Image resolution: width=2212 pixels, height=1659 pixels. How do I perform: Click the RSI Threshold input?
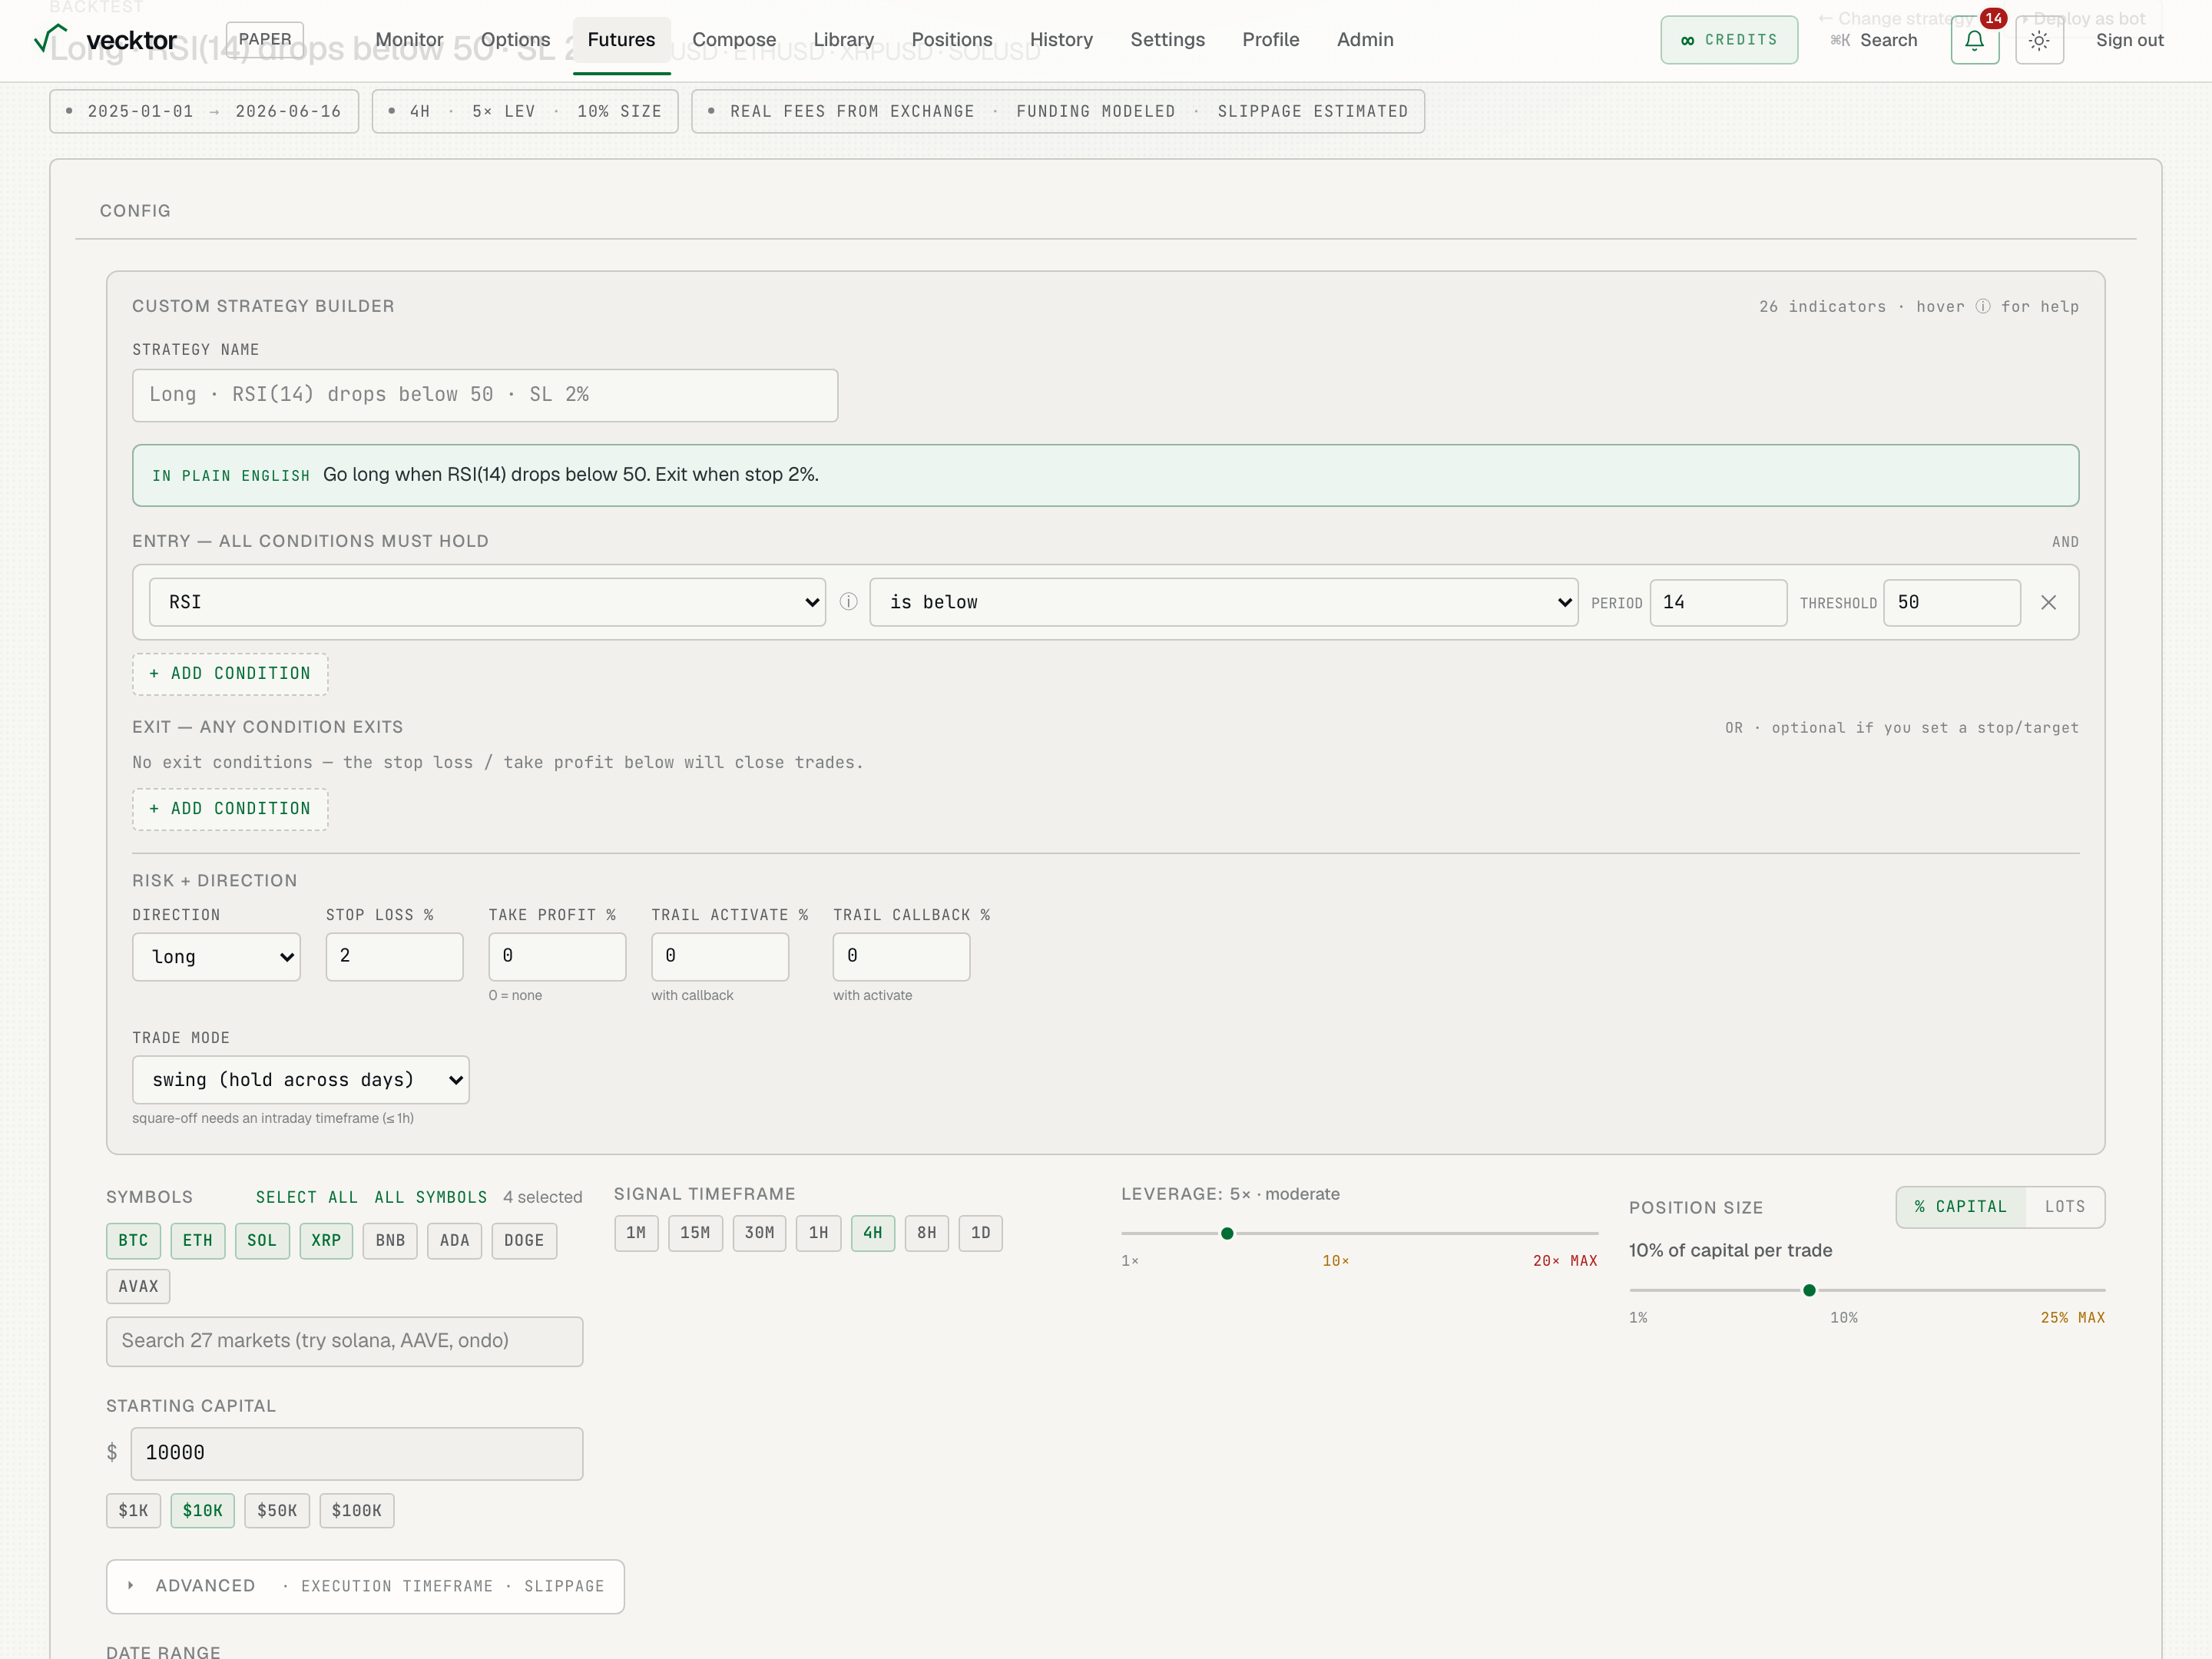pos(1952,602)
